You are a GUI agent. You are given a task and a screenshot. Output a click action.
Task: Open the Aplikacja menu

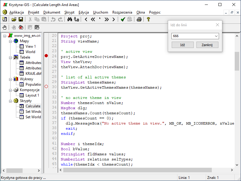(x=17, y=12)
